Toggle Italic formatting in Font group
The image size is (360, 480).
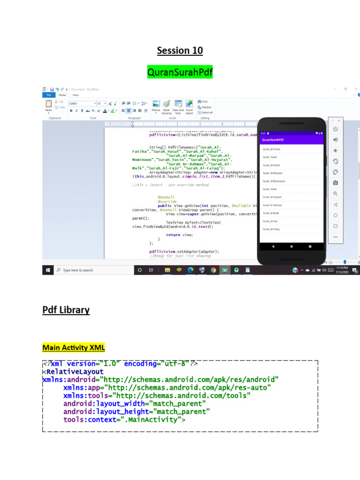(77, 111)
